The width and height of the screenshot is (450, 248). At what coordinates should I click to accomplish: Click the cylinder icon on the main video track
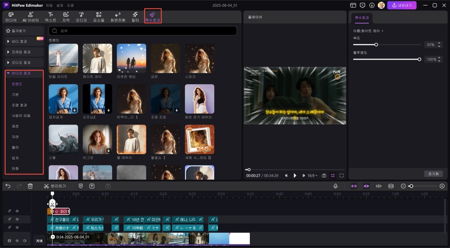point(10,241)
